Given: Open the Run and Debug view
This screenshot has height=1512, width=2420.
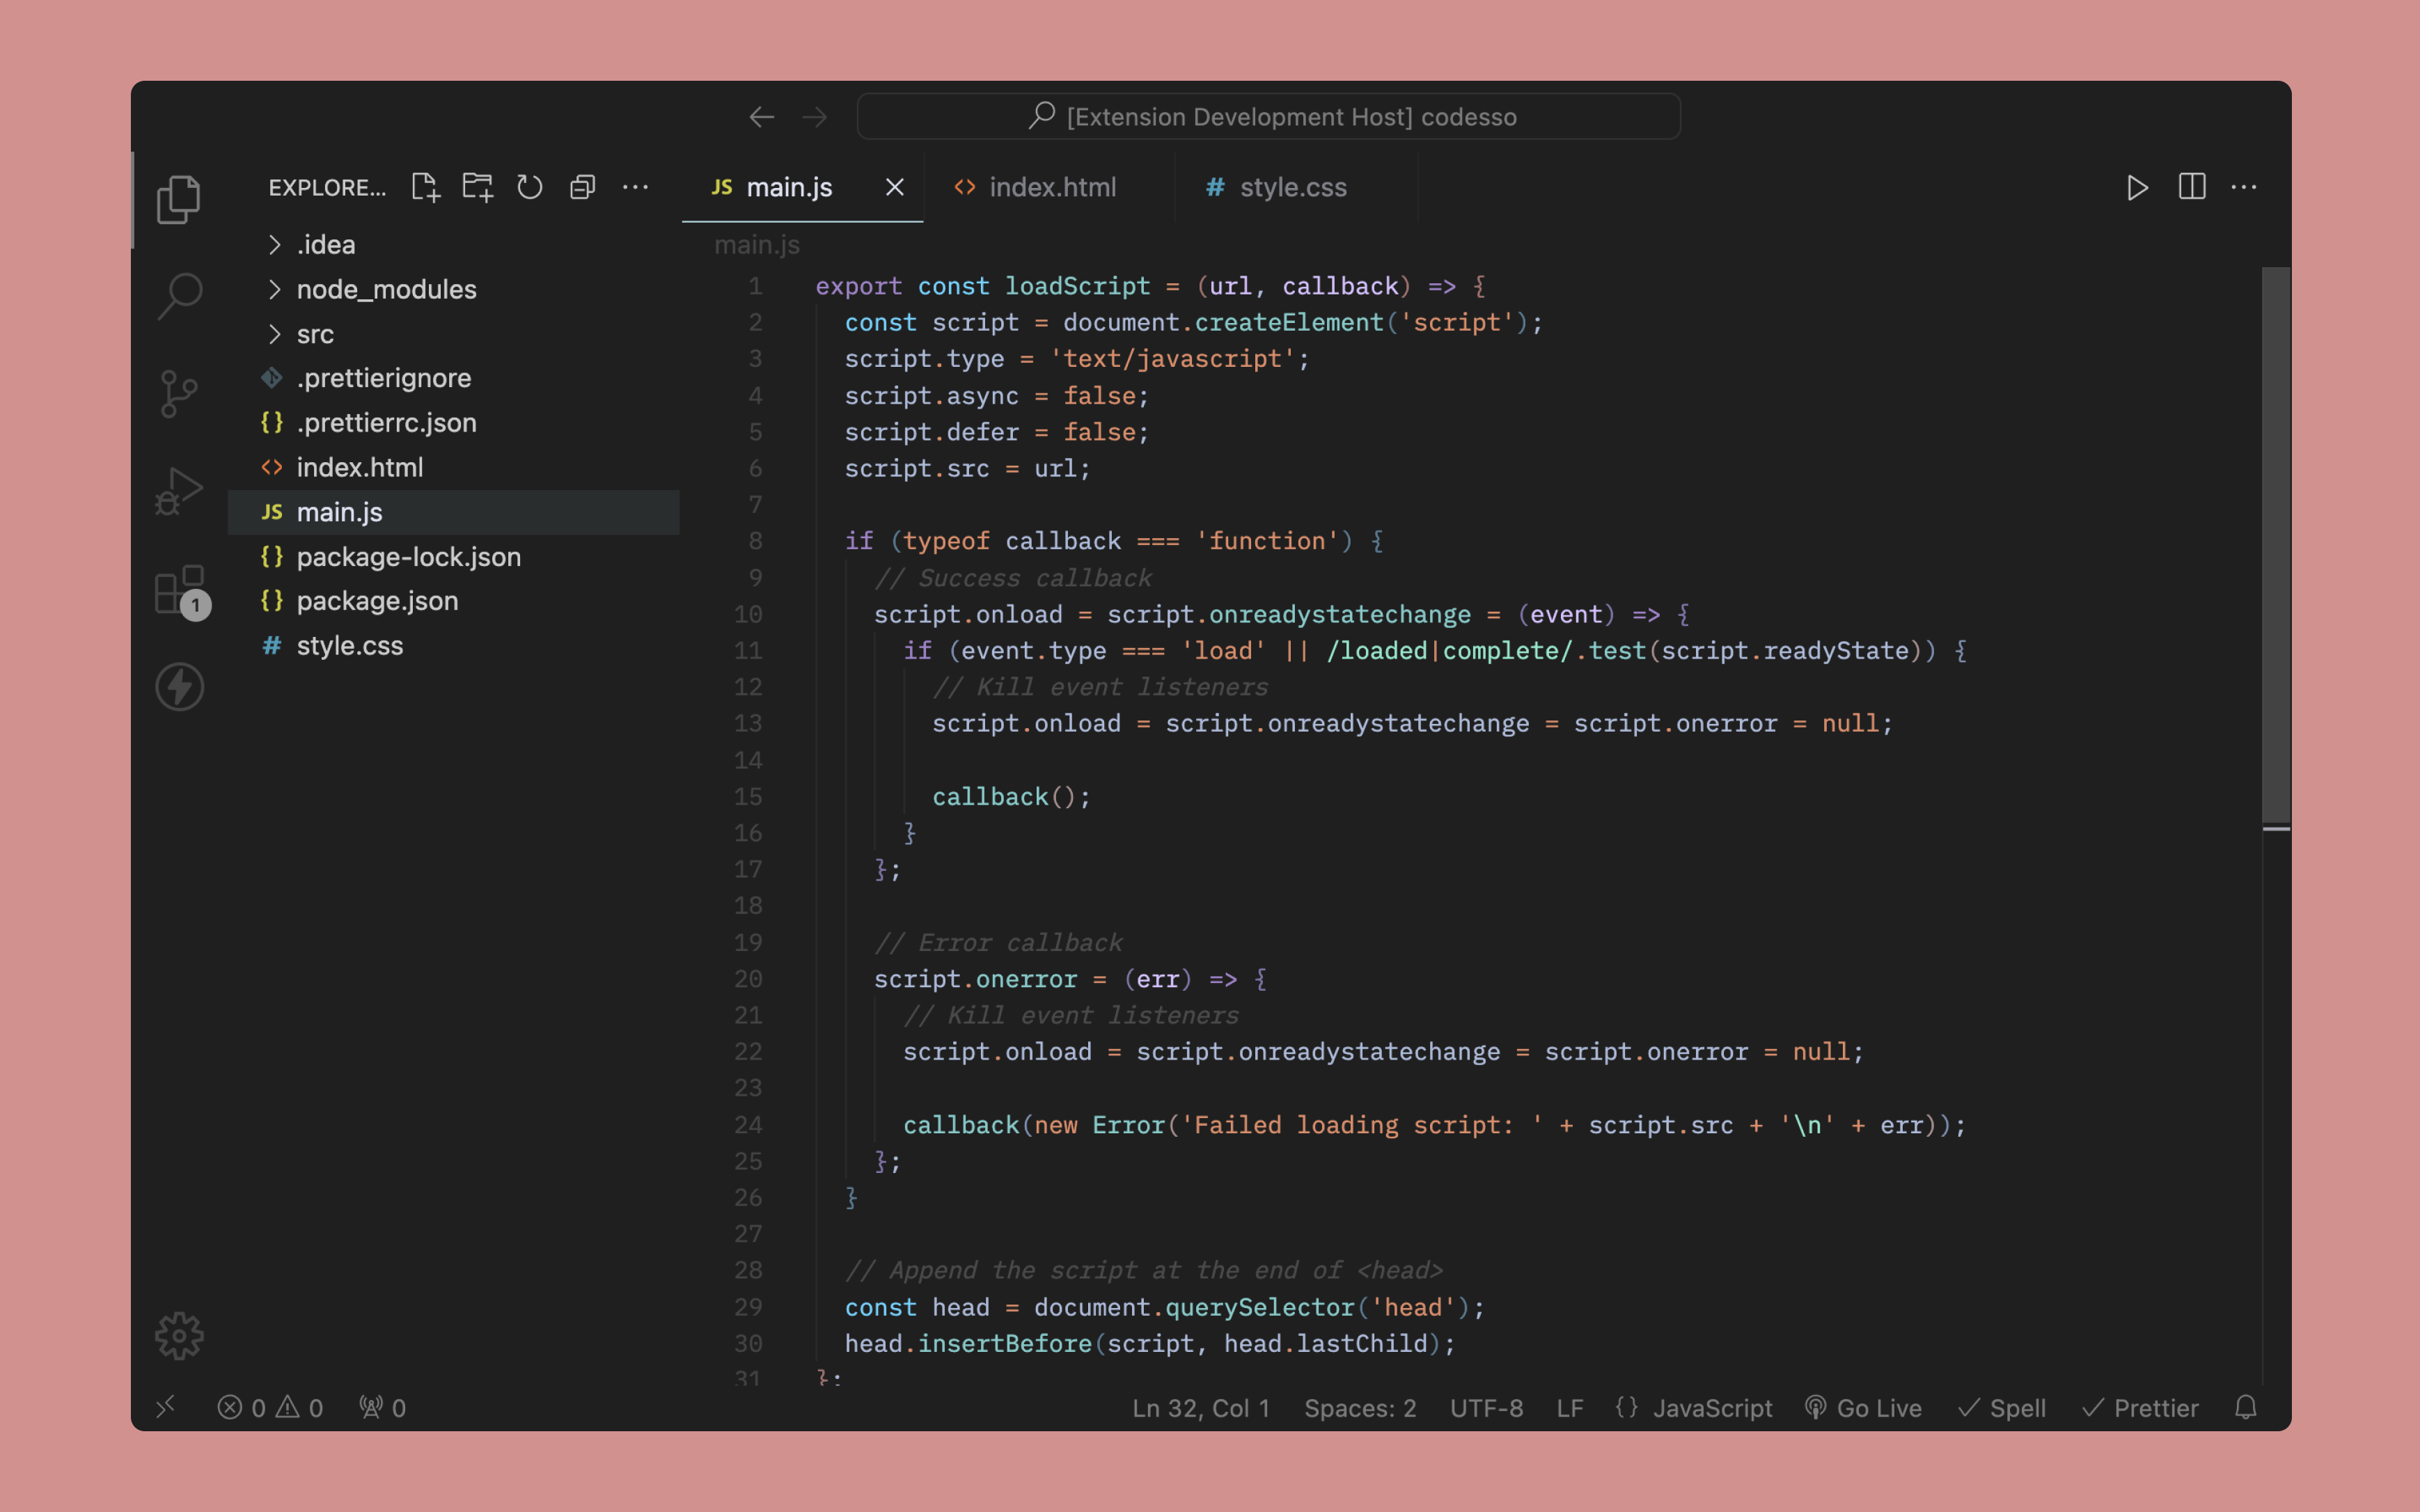Looking at the screenshot, I should click(x=180, y=491).
